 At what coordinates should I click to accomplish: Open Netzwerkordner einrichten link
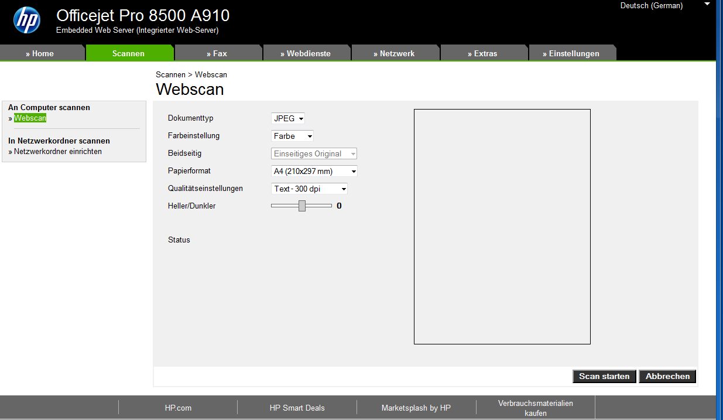pyautogui.click(x=57, y=152)
